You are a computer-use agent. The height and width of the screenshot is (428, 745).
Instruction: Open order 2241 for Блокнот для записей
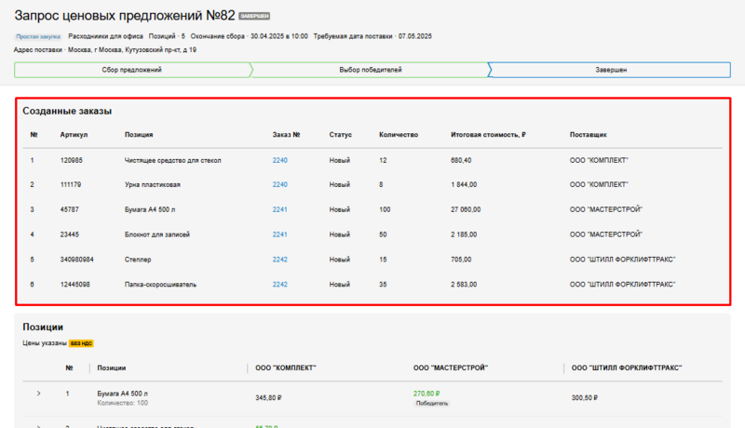pos(280,234)
